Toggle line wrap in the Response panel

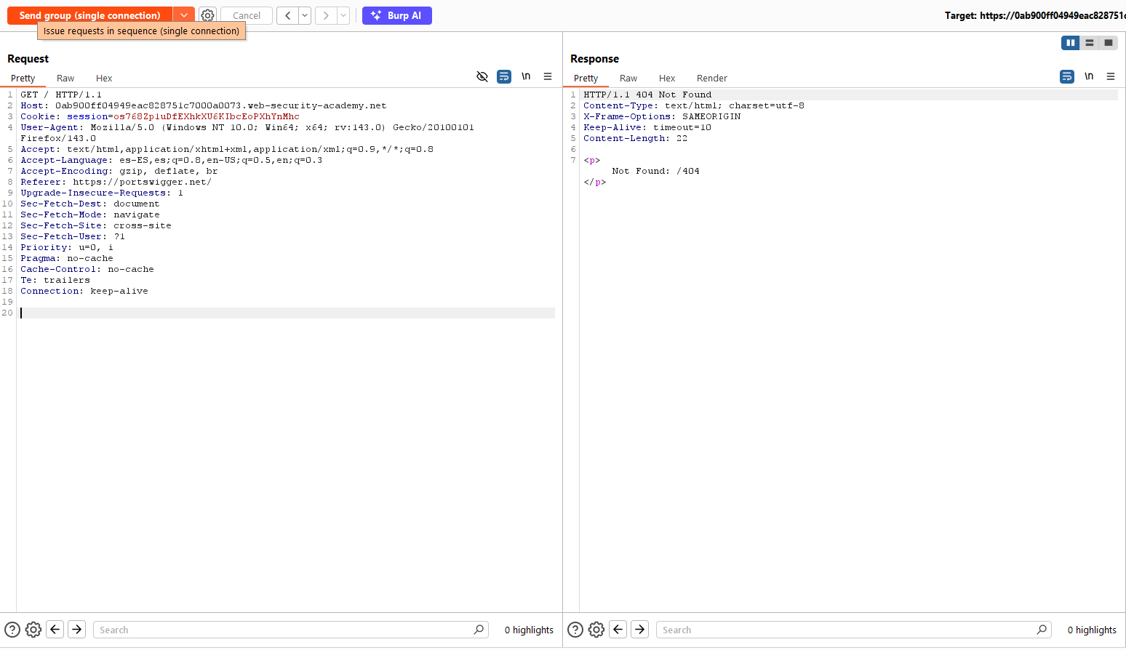click(1067, 76)
